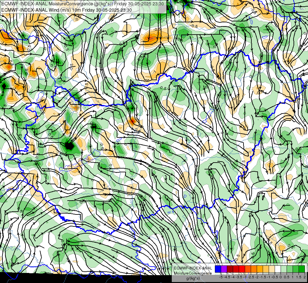
Task: Click the MoistureConvergence title line at the top
Action: [82, 4]
